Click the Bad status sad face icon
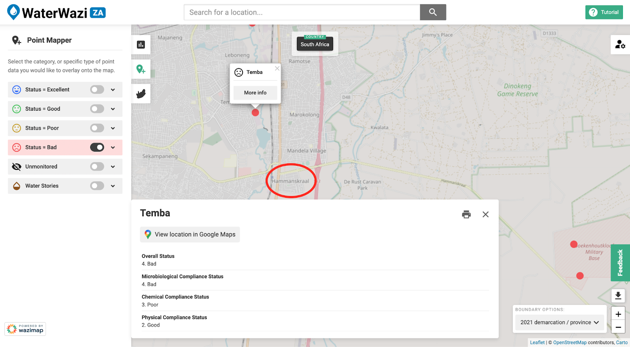 click(x=17, y=147)
